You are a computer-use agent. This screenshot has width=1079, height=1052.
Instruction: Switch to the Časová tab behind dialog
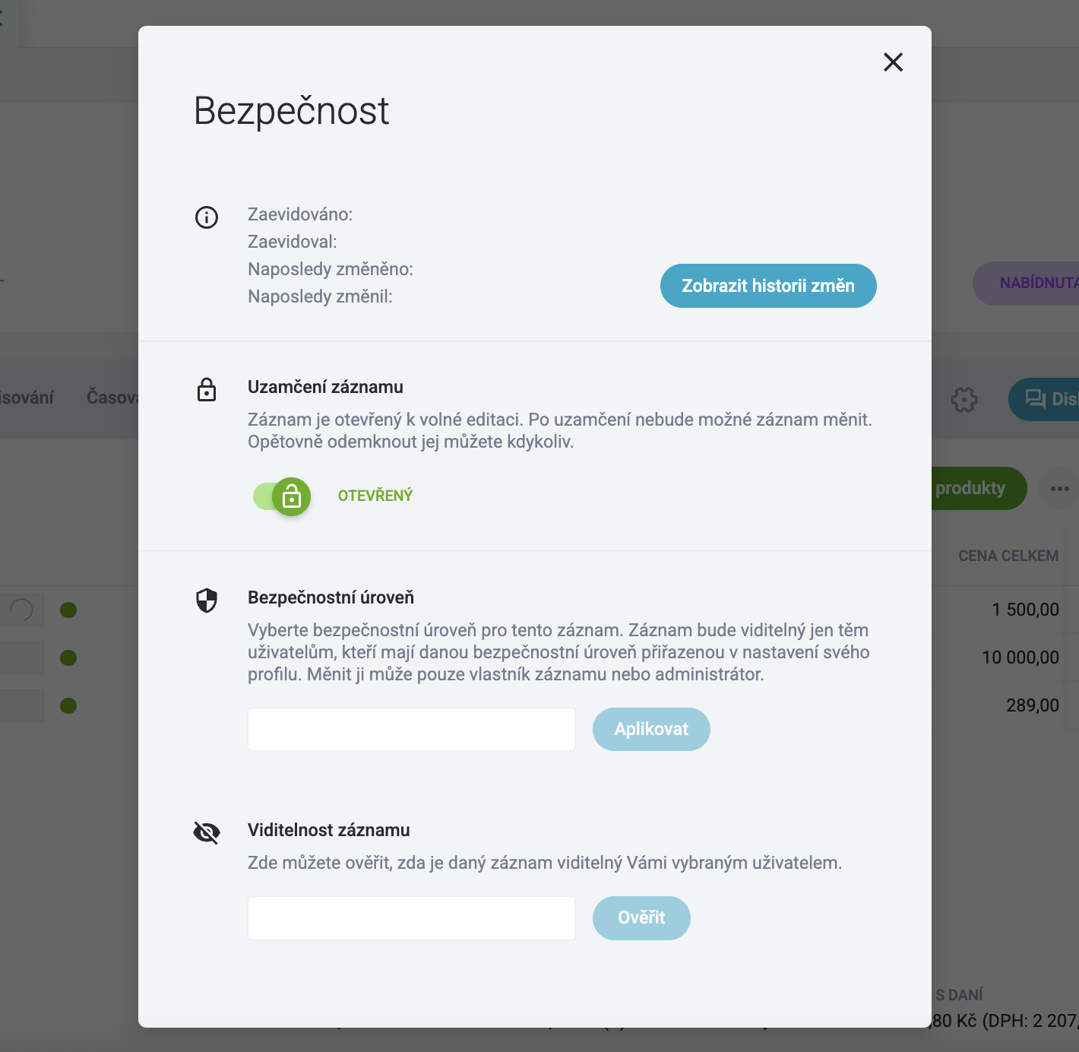(x=112, y=398)
